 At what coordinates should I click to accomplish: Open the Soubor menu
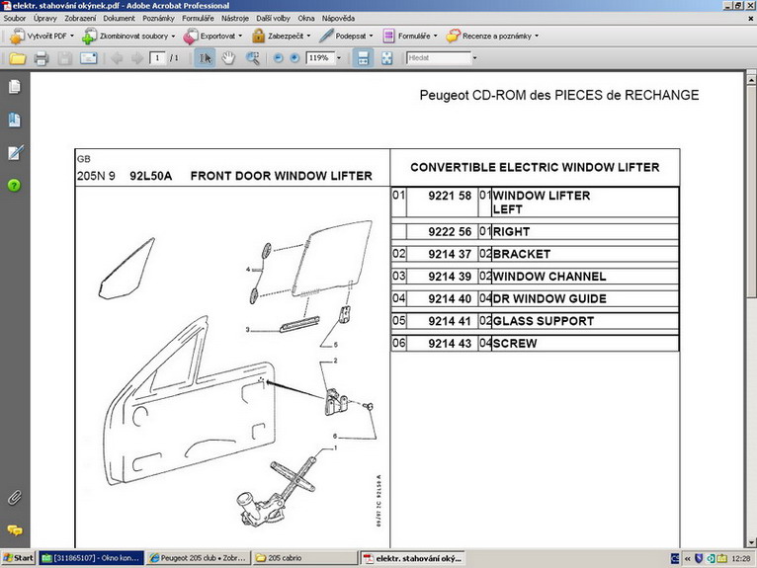pos(15,18)
